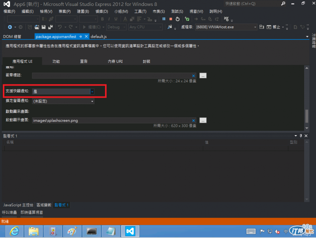Viewport: 316px width, 238px height.
Task: Click the Bold formatting icon
Action: tap(102, 19)
